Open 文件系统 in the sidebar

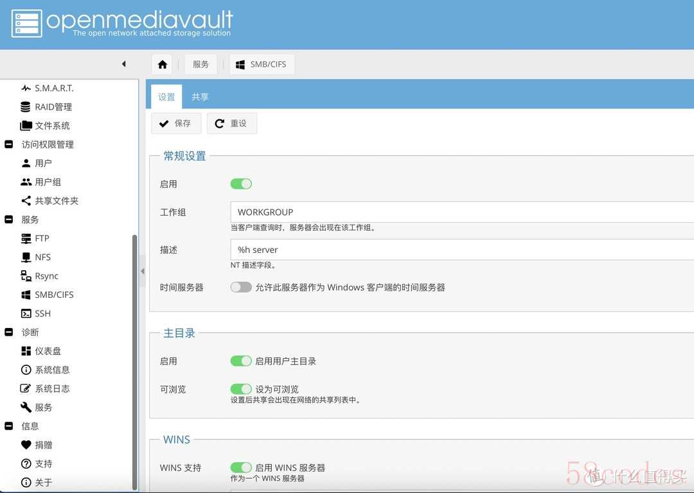tap(52, 126)
